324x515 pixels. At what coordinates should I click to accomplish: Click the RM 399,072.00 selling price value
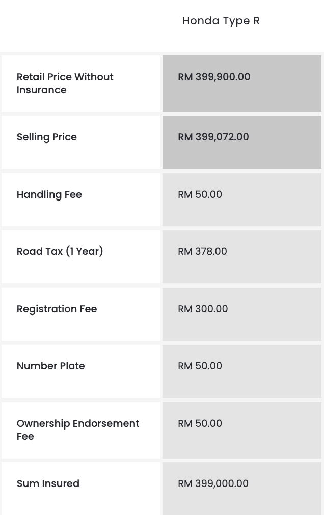(x=213, y=137)
